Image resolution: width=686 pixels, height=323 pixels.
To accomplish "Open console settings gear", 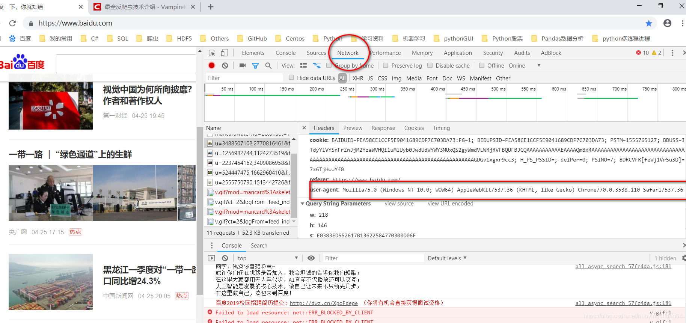I will pos(684,258).
